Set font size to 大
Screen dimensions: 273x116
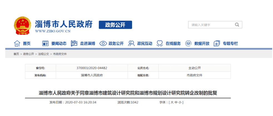point(172,102)
